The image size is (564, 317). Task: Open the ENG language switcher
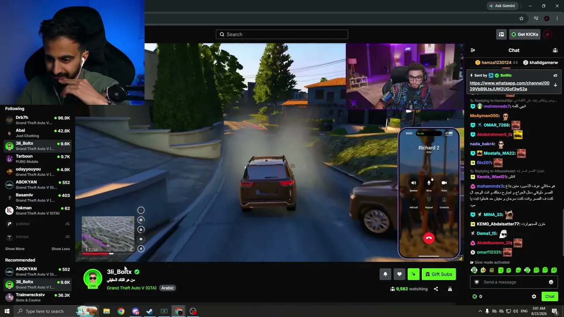pos(524,311)
